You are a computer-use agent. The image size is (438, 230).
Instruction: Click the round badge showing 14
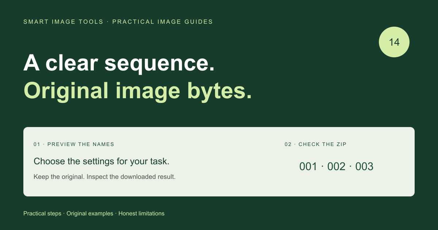[x=394, y=42]
